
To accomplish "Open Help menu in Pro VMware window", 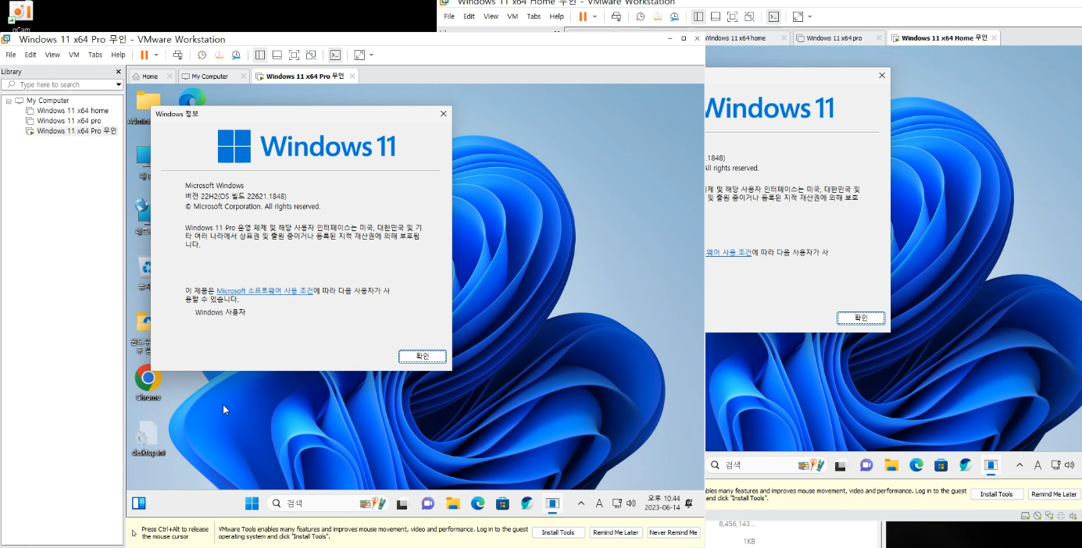I will (x=118, y=55).
